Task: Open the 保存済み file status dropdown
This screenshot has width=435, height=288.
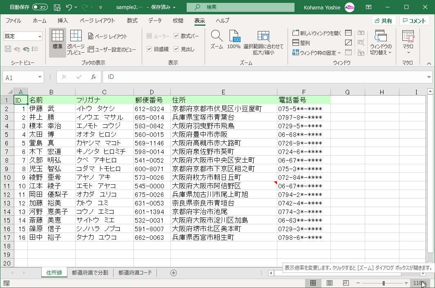Action: (x=163, y=7)
